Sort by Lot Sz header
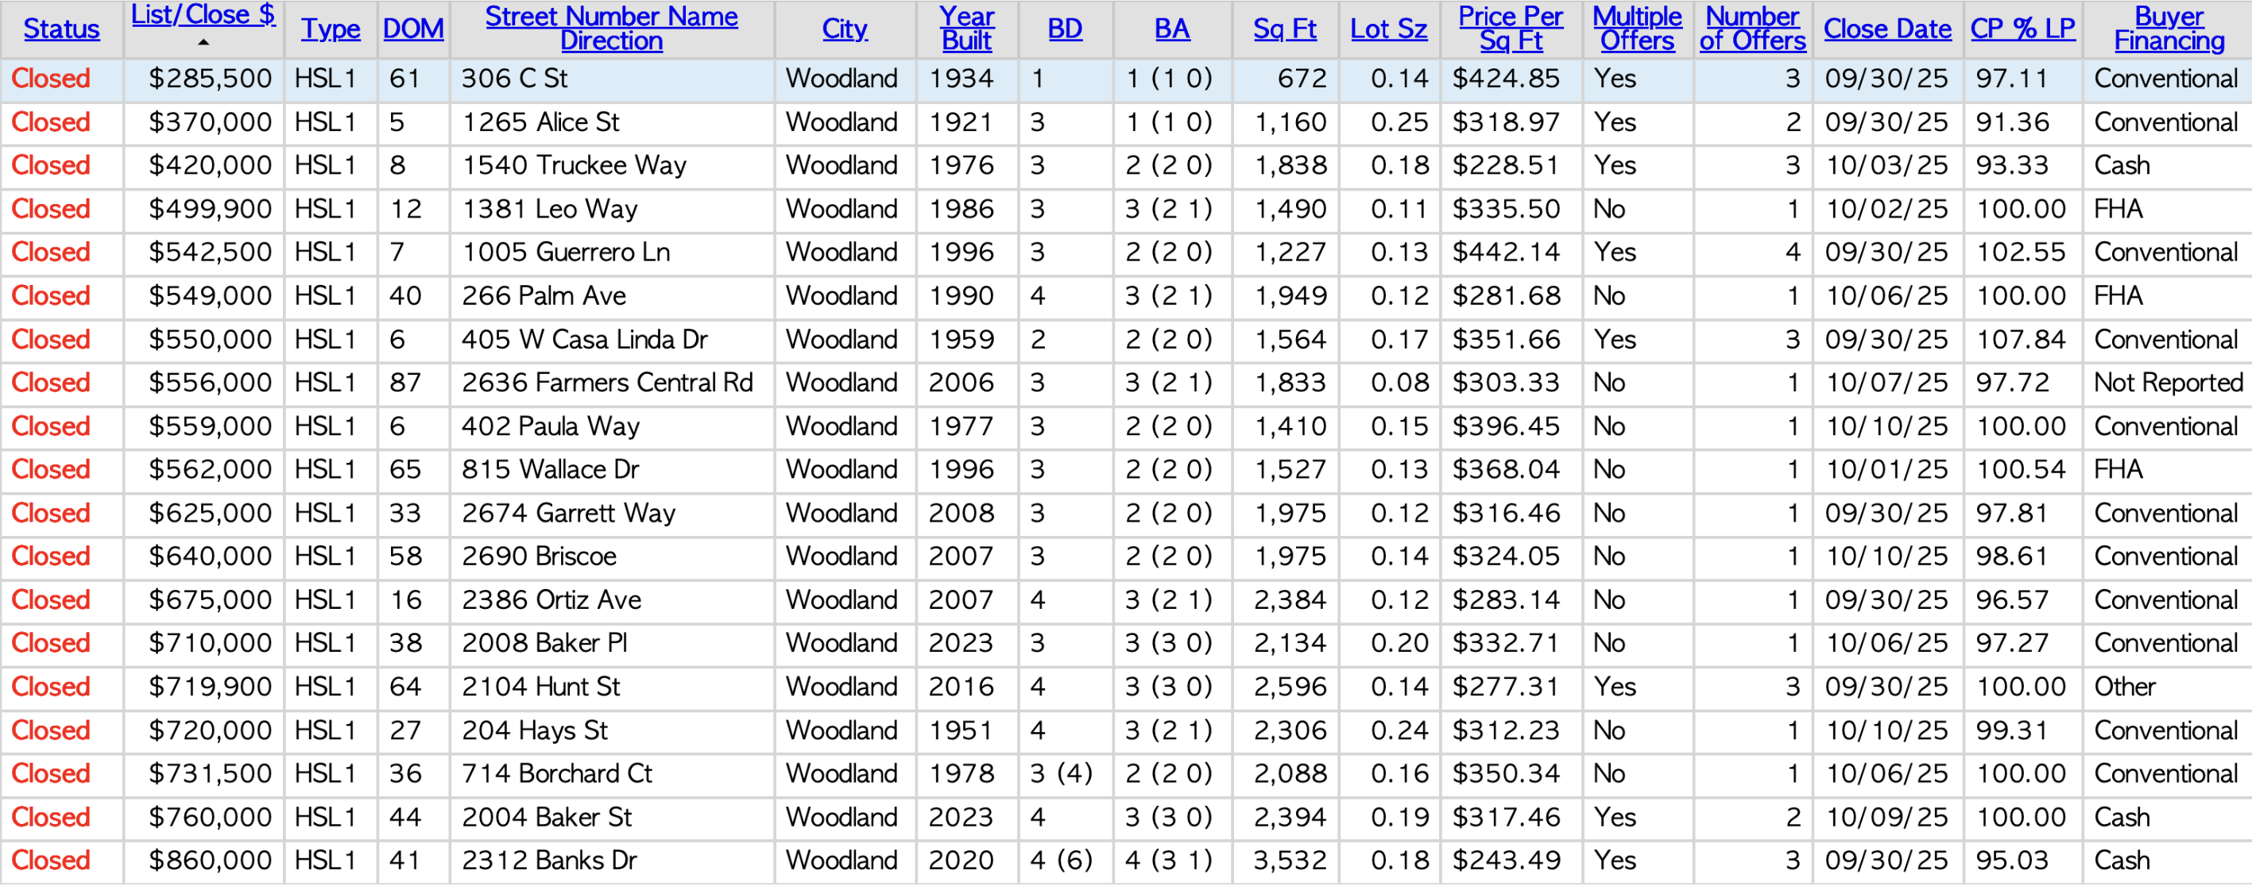Screen dimensions: 2252x886 [x=1388, y=29]
